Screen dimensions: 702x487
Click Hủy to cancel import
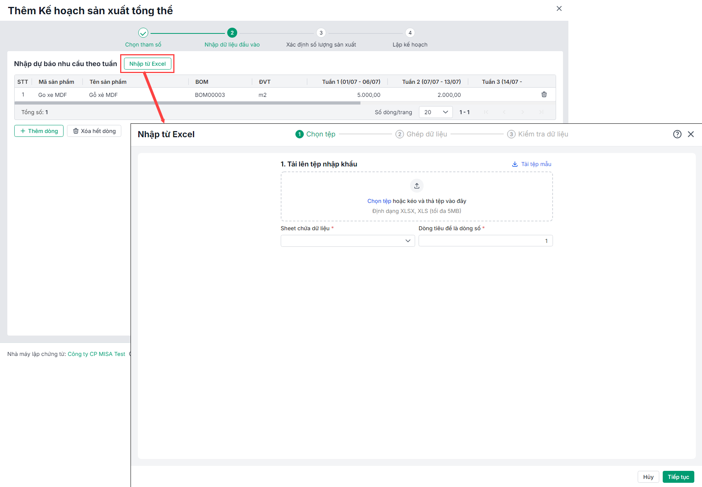click(648, 477)
